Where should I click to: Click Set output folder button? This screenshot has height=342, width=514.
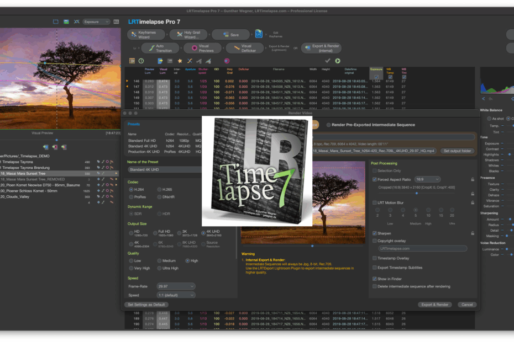coord(457,151)
